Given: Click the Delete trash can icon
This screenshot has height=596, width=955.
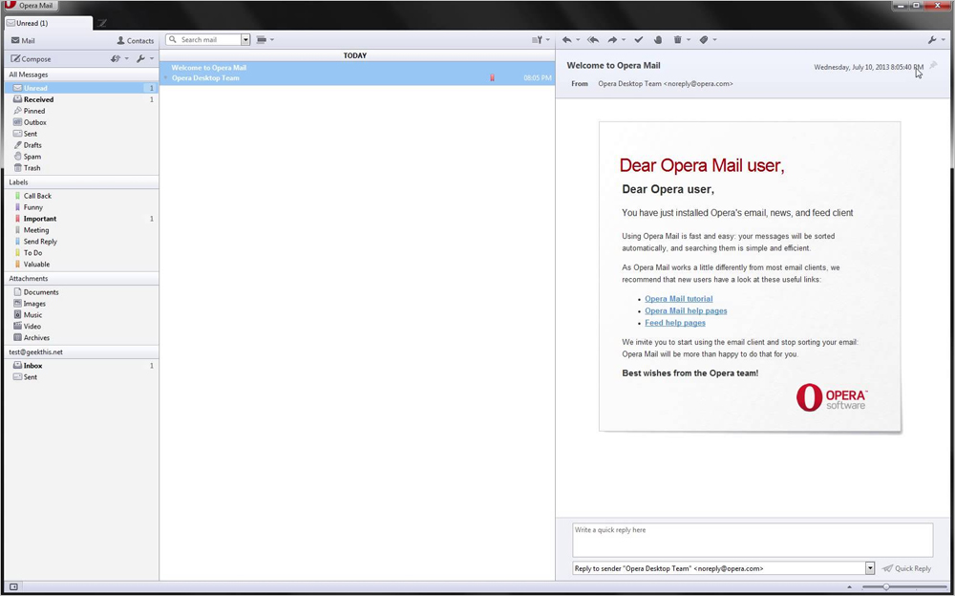Looking at the screenshot, I should 677,39.
